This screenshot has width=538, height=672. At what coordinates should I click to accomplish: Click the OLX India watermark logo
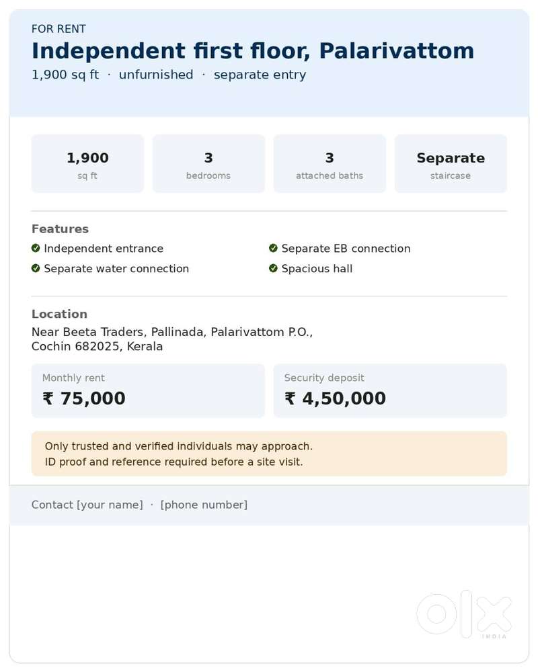[x=464, y=615]
